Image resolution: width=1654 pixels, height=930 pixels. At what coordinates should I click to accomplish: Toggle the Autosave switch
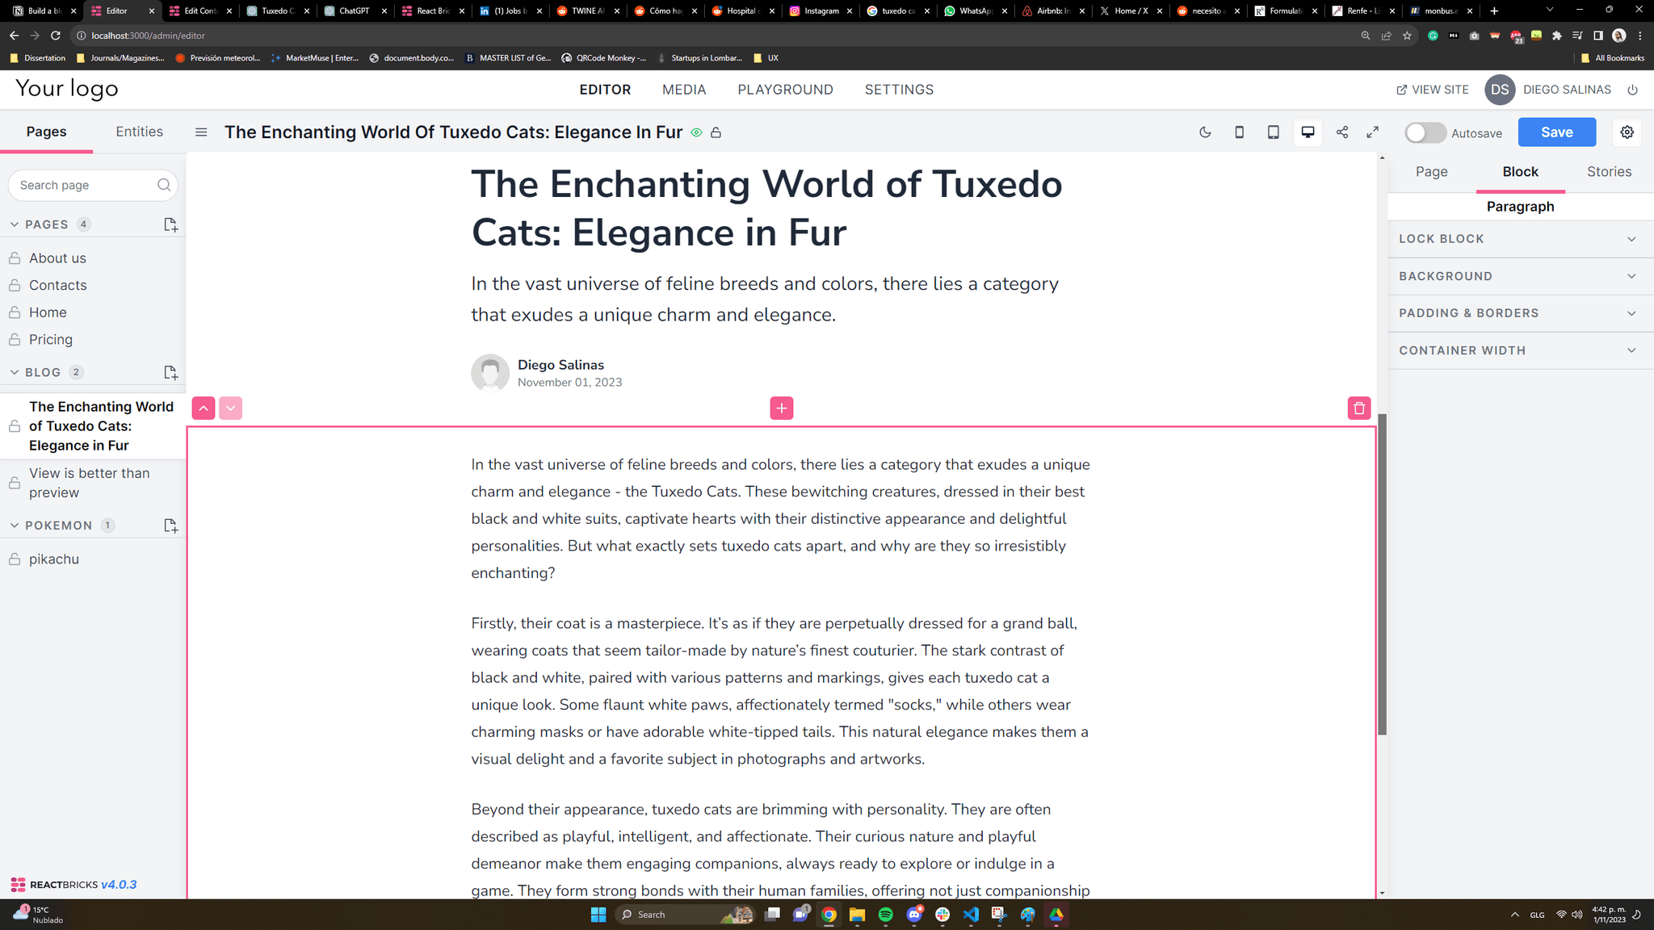(1423, 132)
